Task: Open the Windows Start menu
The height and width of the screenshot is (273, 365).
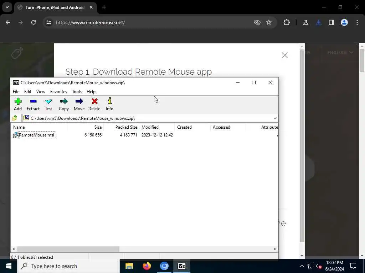Action: tap(9, 266)
